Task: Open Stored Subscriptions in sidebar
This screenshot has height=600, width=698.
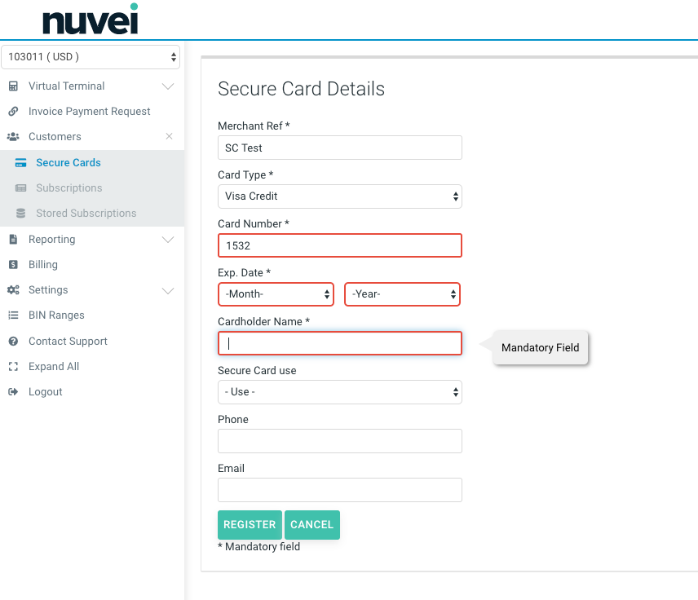Action: [86, 214]
